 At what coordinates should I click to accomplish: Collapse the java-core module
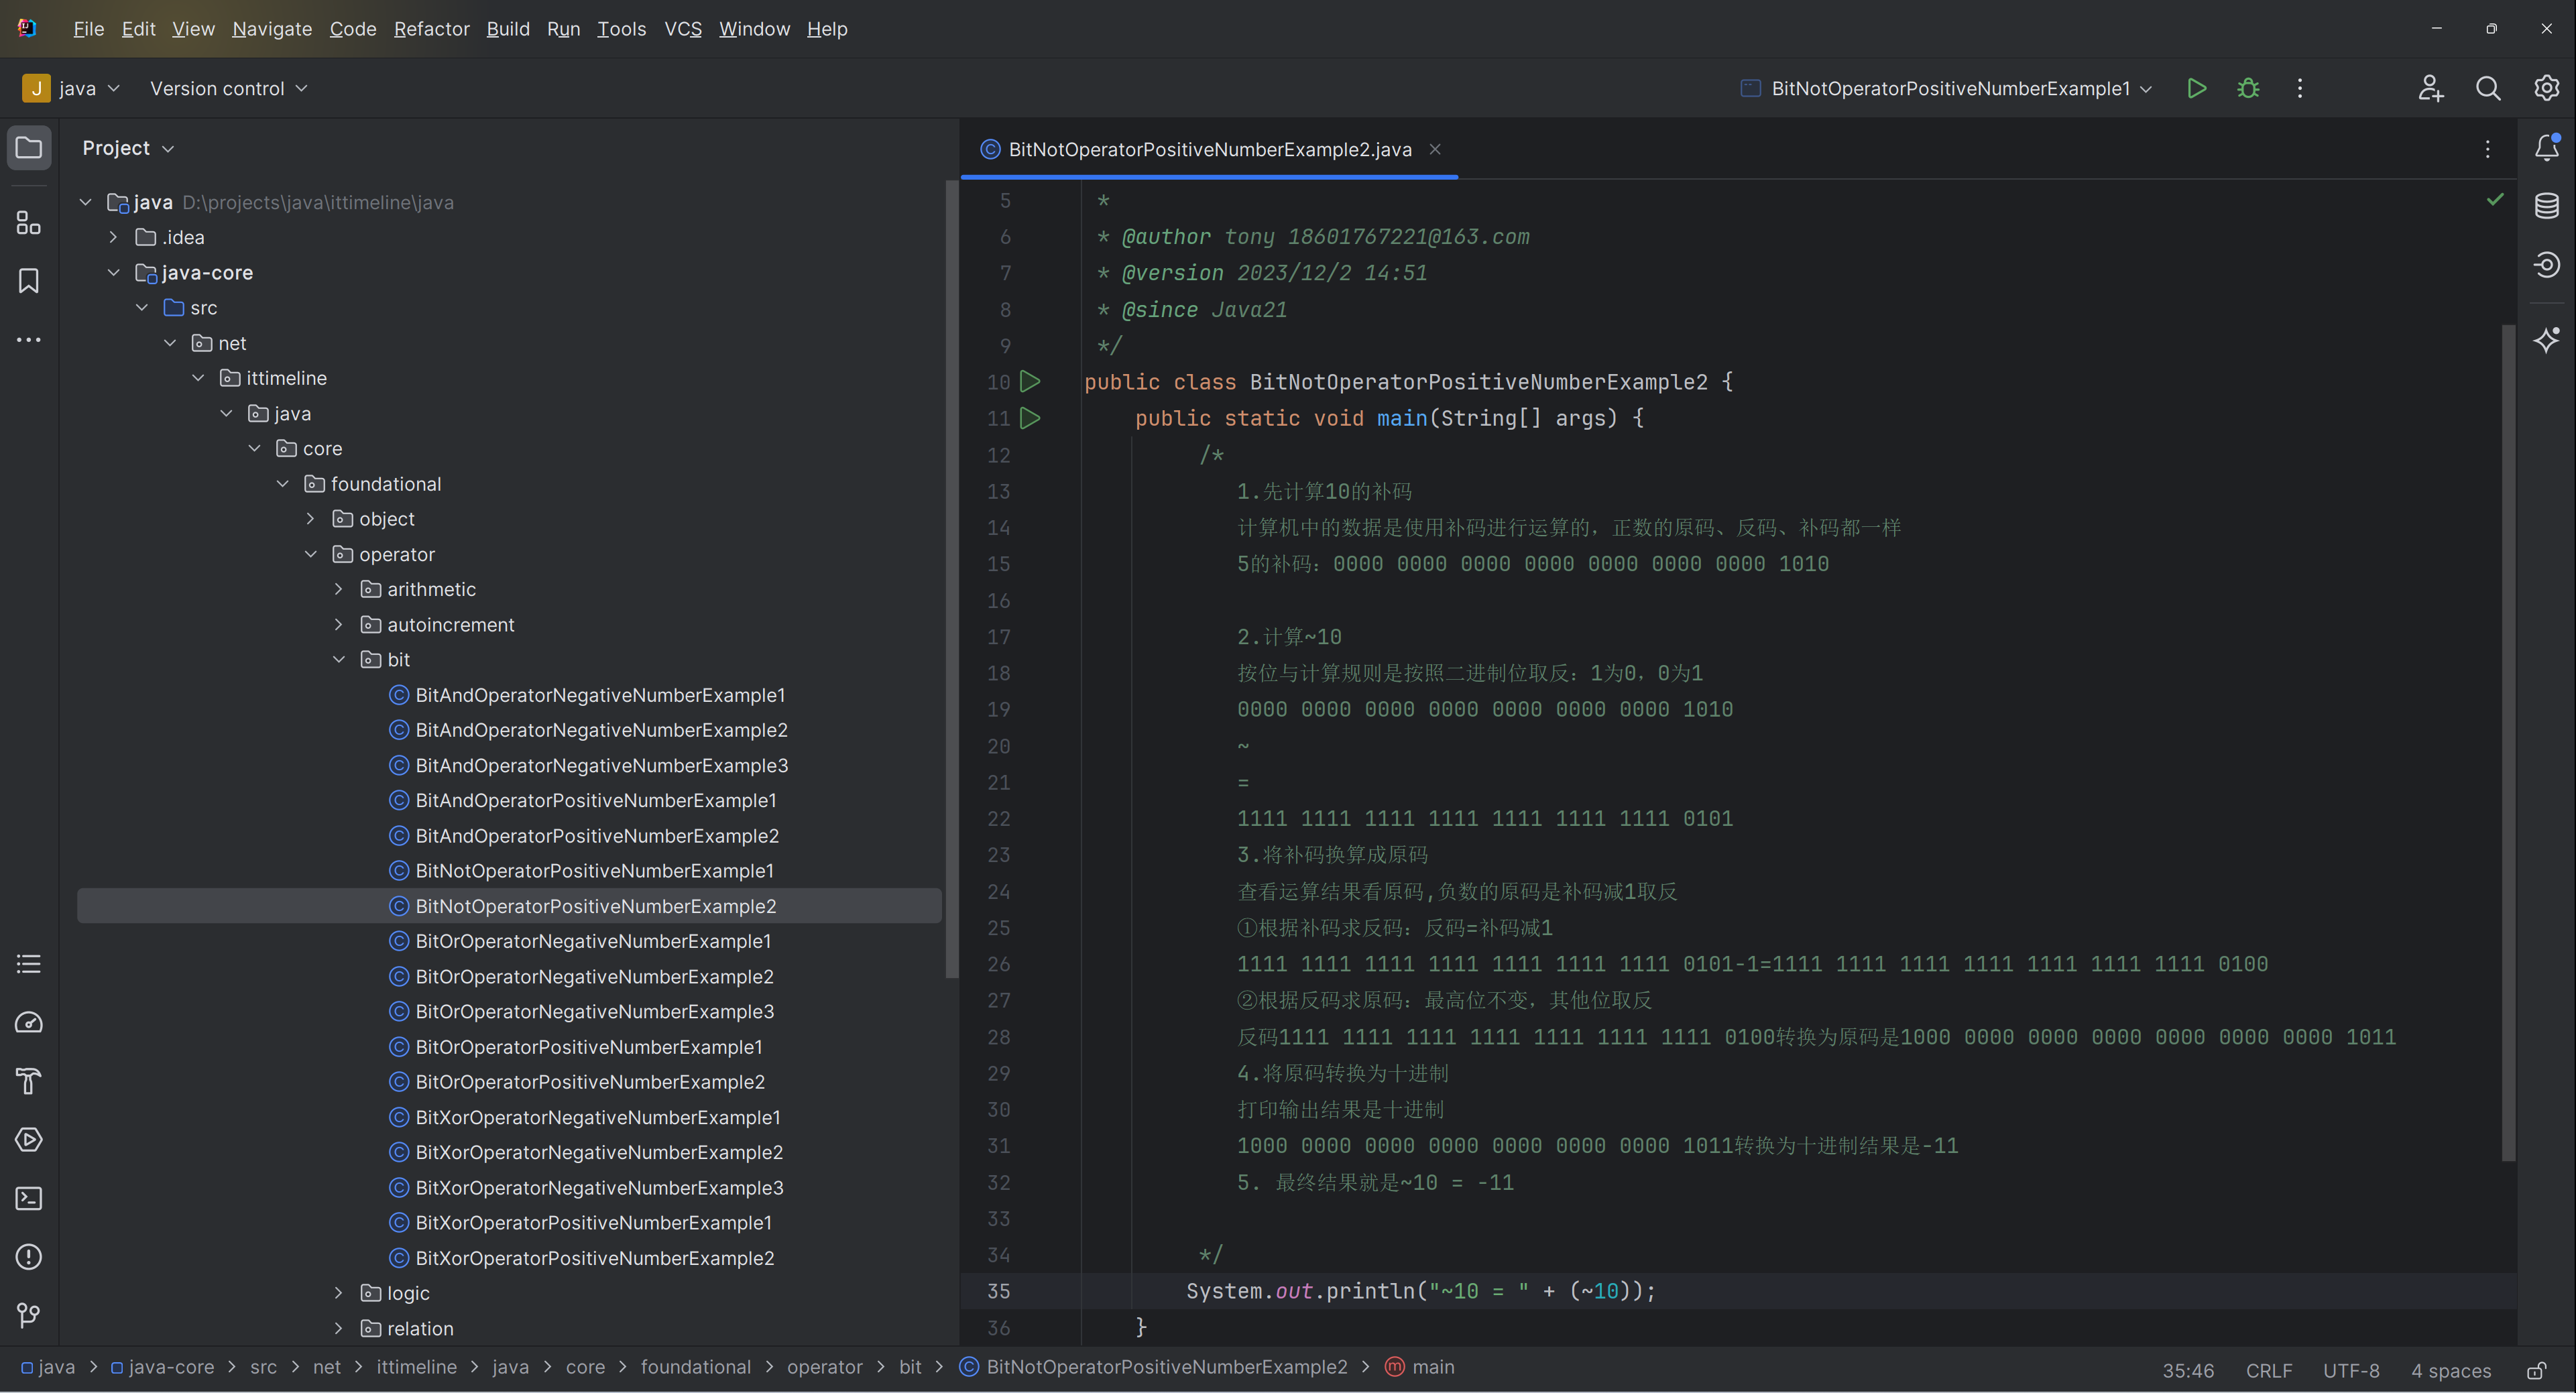click(113, 272)
